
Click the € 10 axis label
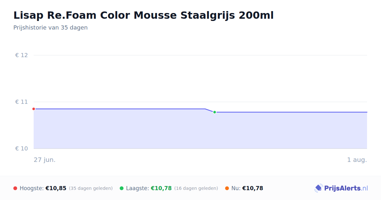[x=22, y=149]
